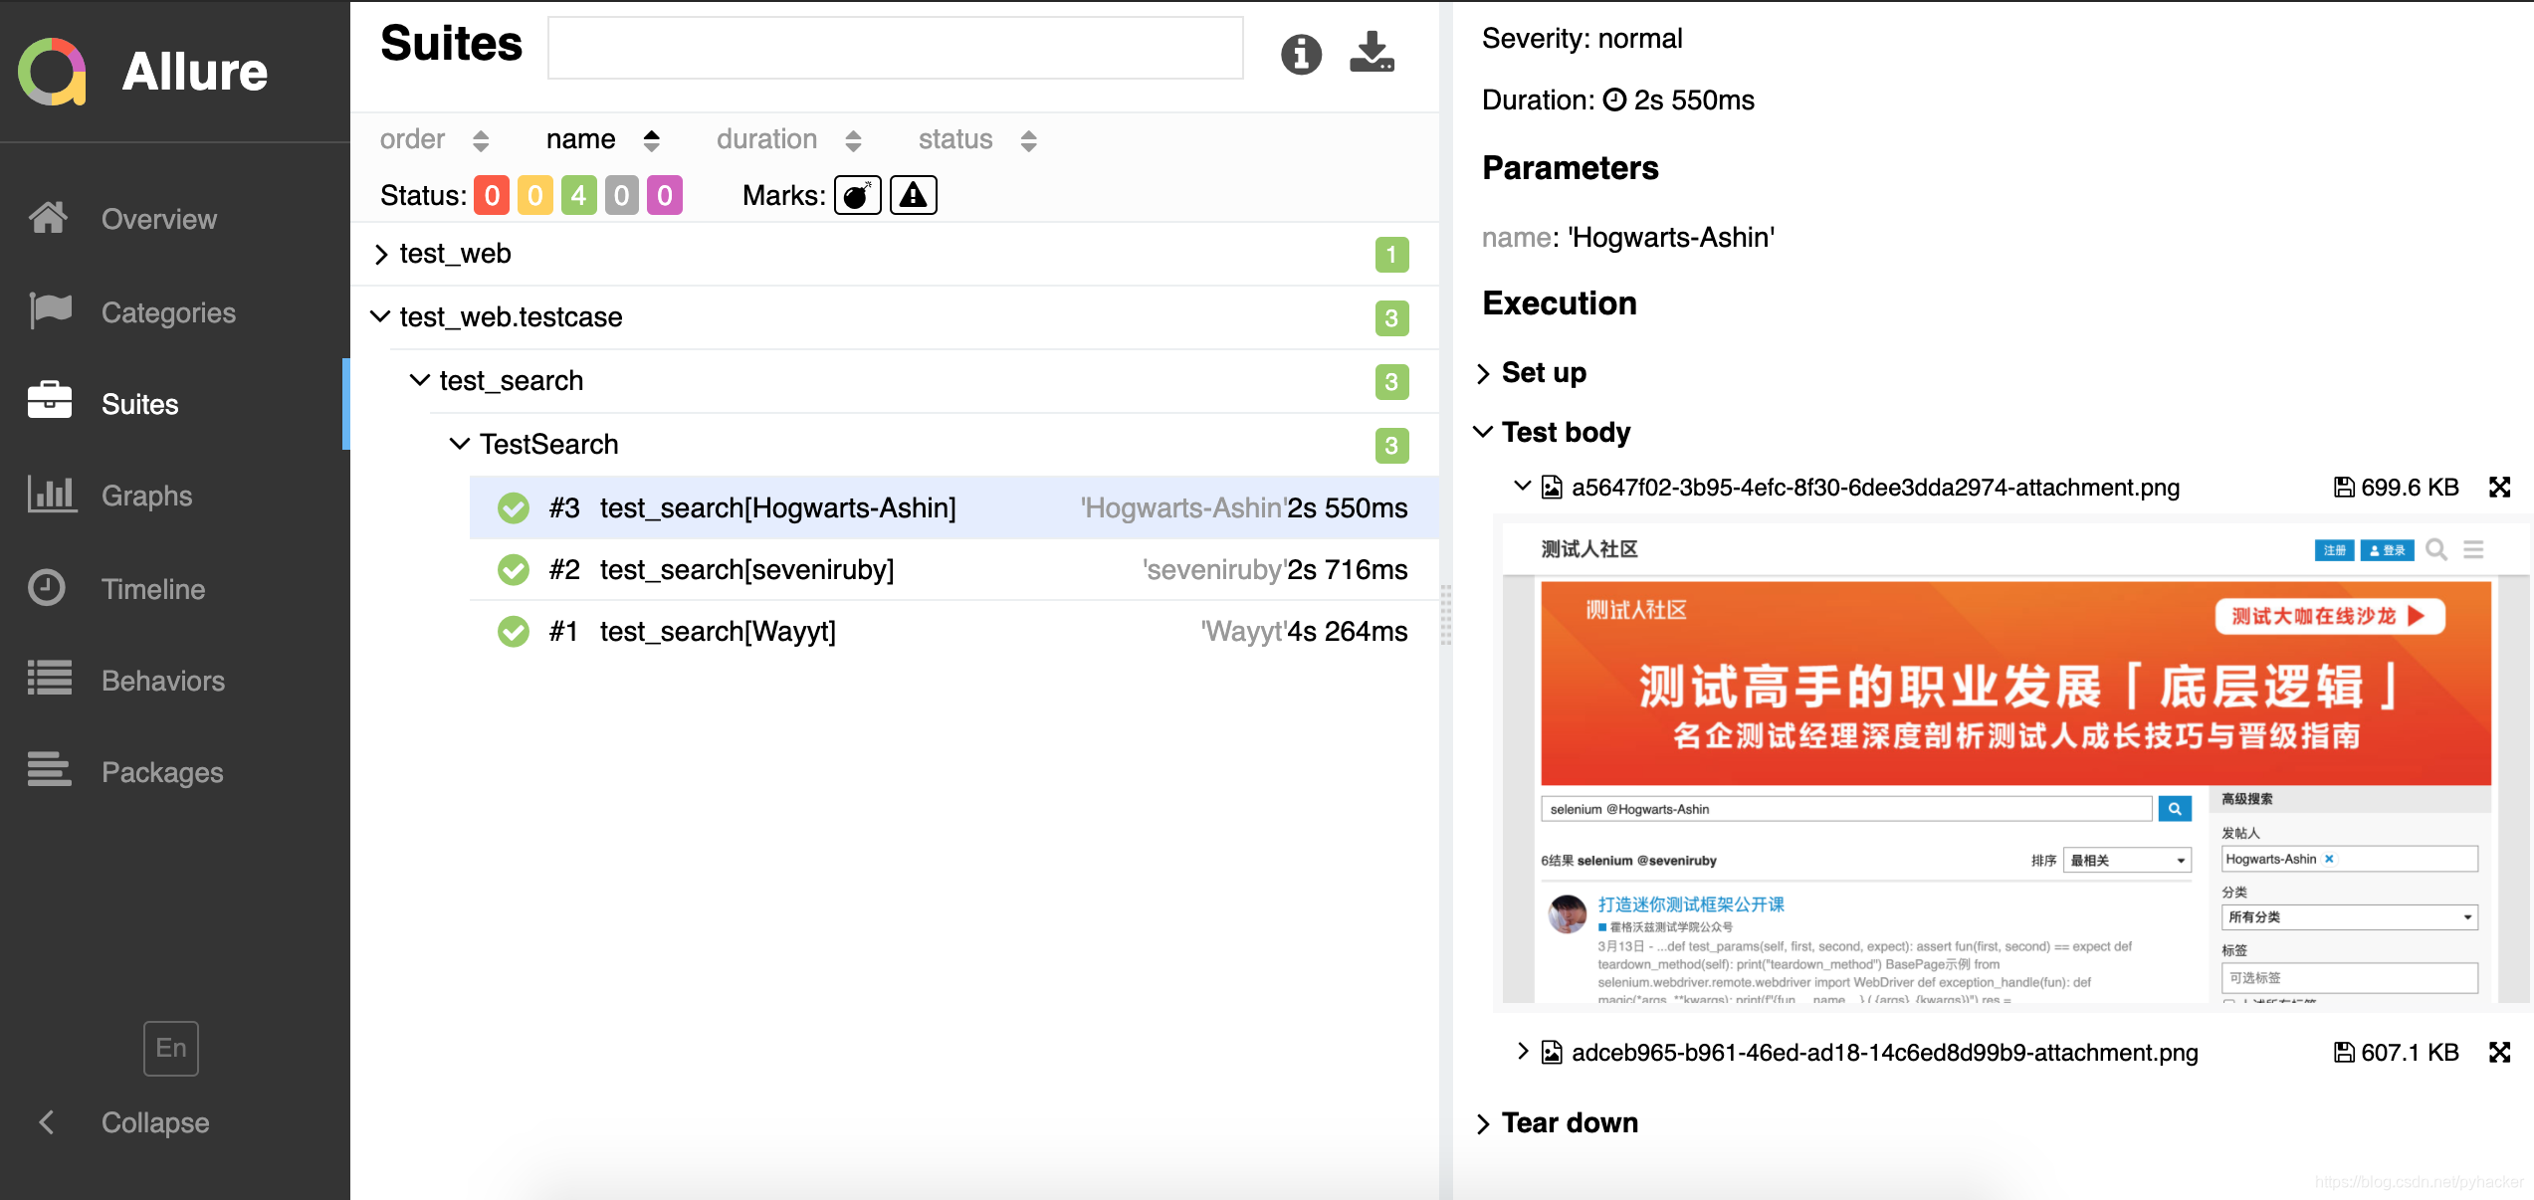
Task: Toggle the new-failed warning mark filter
Action: (x=913, y=196)
